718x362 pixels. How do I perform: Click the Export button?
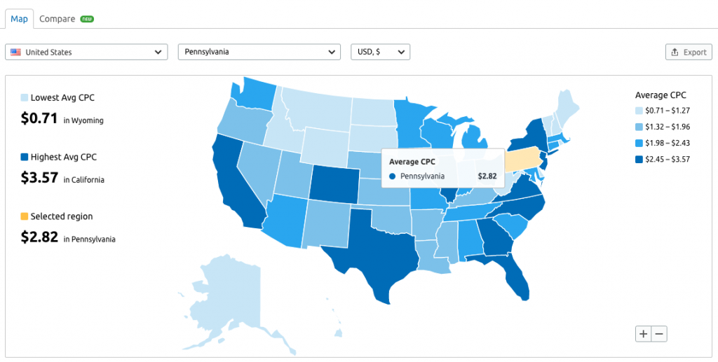(689, 52)
